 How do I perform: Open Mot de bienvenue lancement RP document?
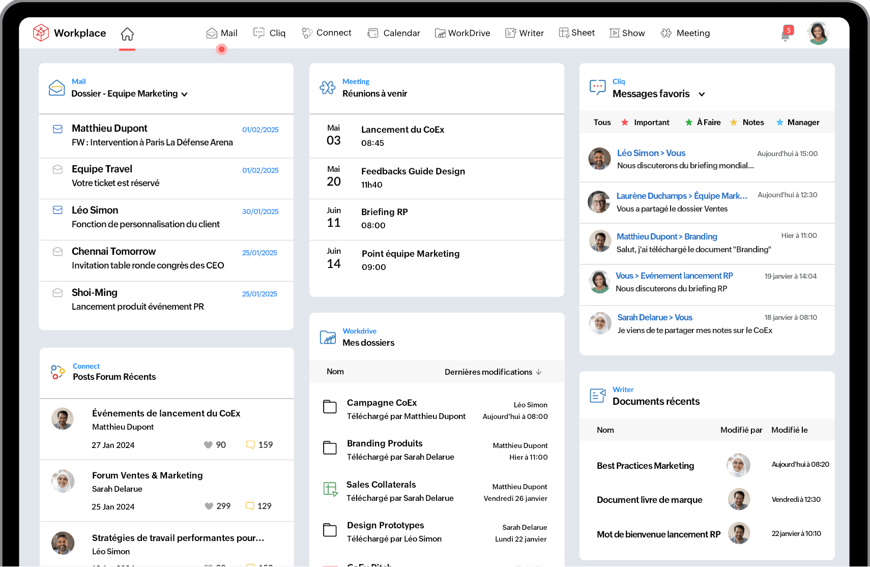[658, 534]
